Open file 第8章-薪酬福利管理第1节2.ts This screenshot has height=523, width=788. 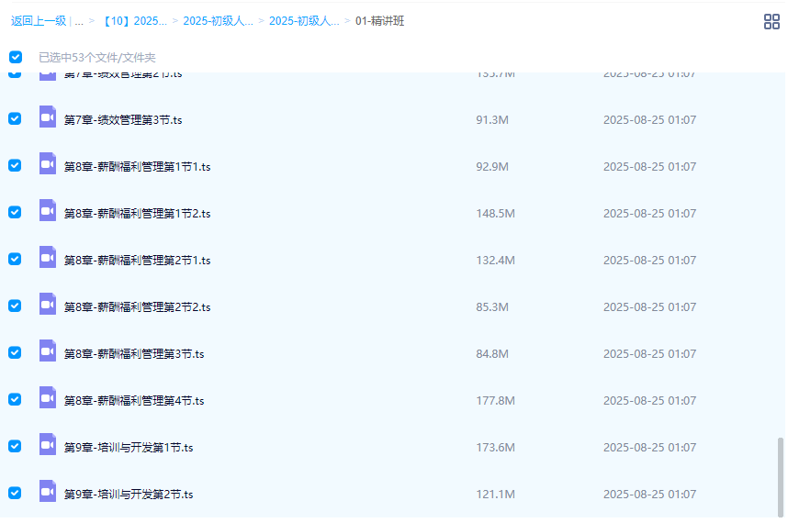click(137, 213)
